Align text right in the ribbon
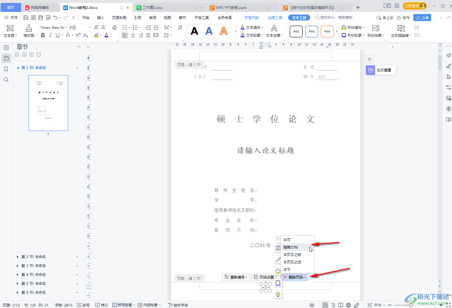 (141, 35)
